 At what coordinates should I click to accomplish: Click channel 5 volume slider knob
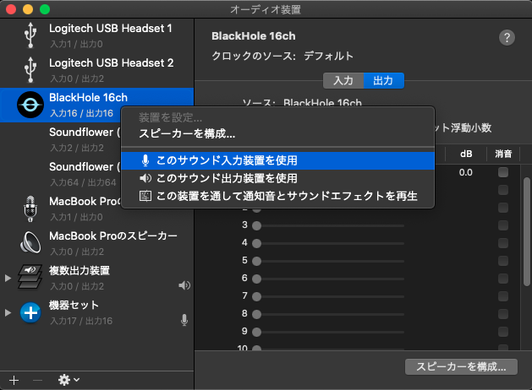click(257, 261)
